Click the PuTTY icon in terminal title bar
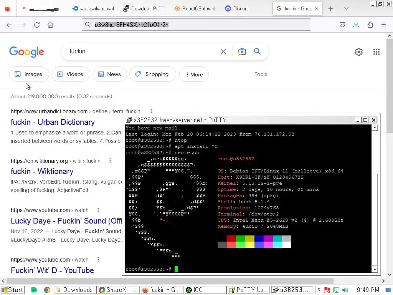 [129, 120]
